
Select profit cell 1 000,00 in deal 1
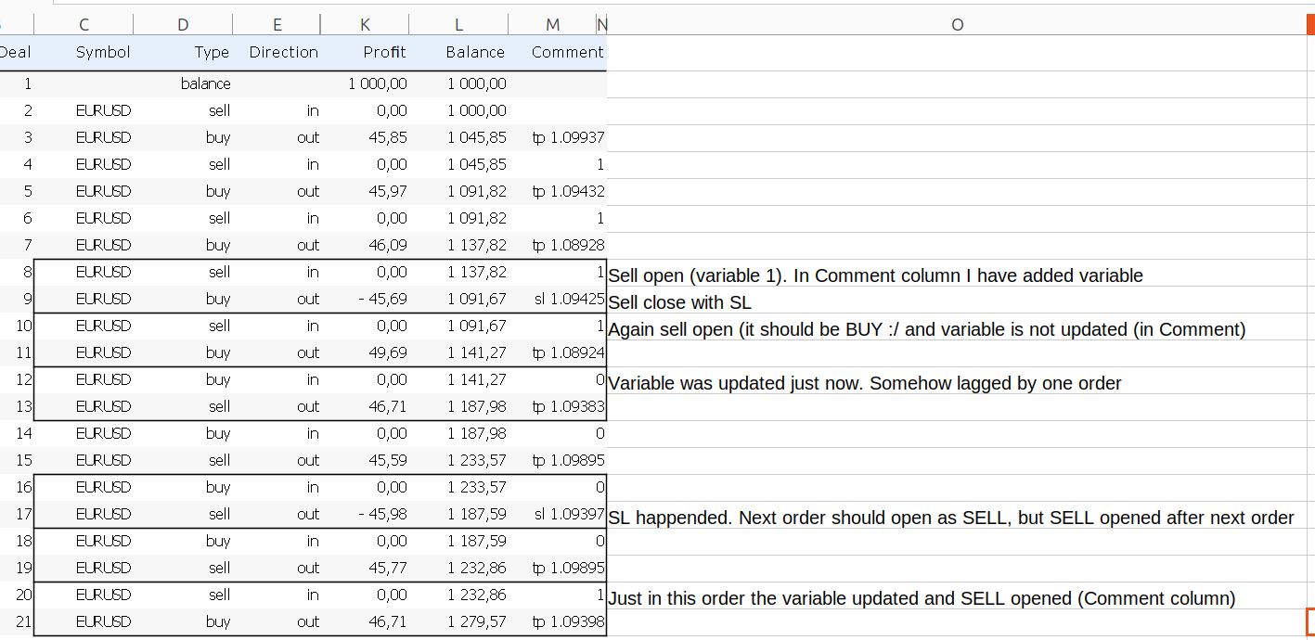378,83
